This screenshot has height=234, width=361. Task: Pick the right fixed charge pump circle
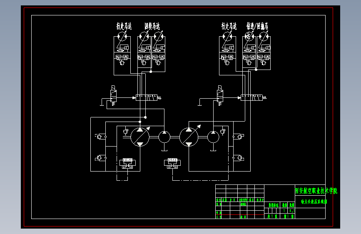[x=213, y=137]
